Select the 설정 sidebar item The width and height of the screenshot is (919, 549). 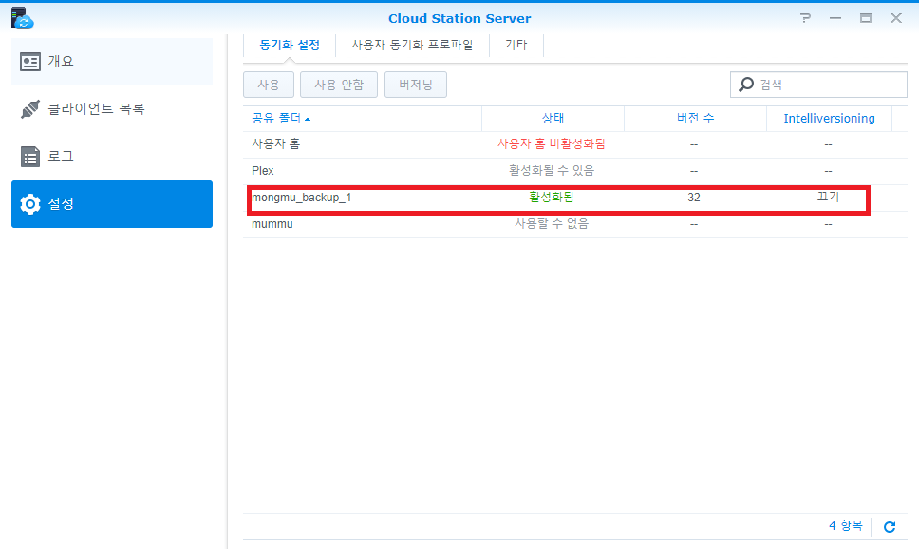click(x=112, y=204)
